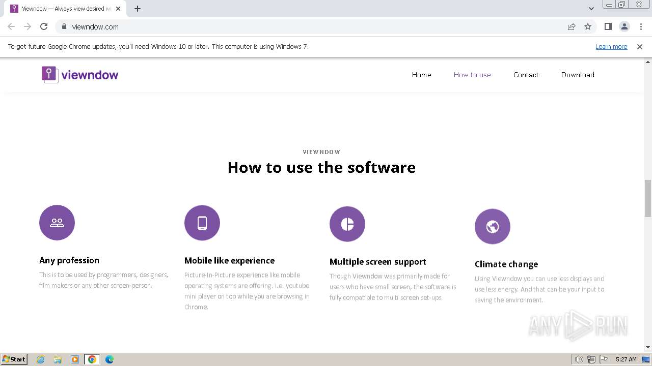
Task: Click the 5:27 AM system clock
Action: coord(626,359)
